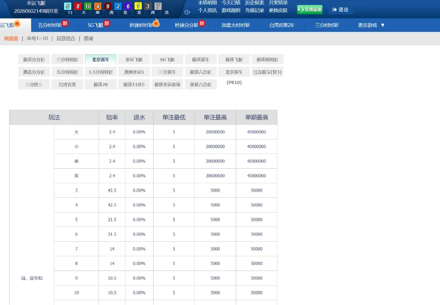Open 游戏规则 link in header
The image size is (440, 305).
[231, 10]
